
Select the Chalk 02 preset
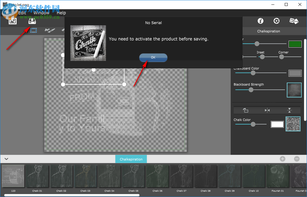tap(61, 176)
